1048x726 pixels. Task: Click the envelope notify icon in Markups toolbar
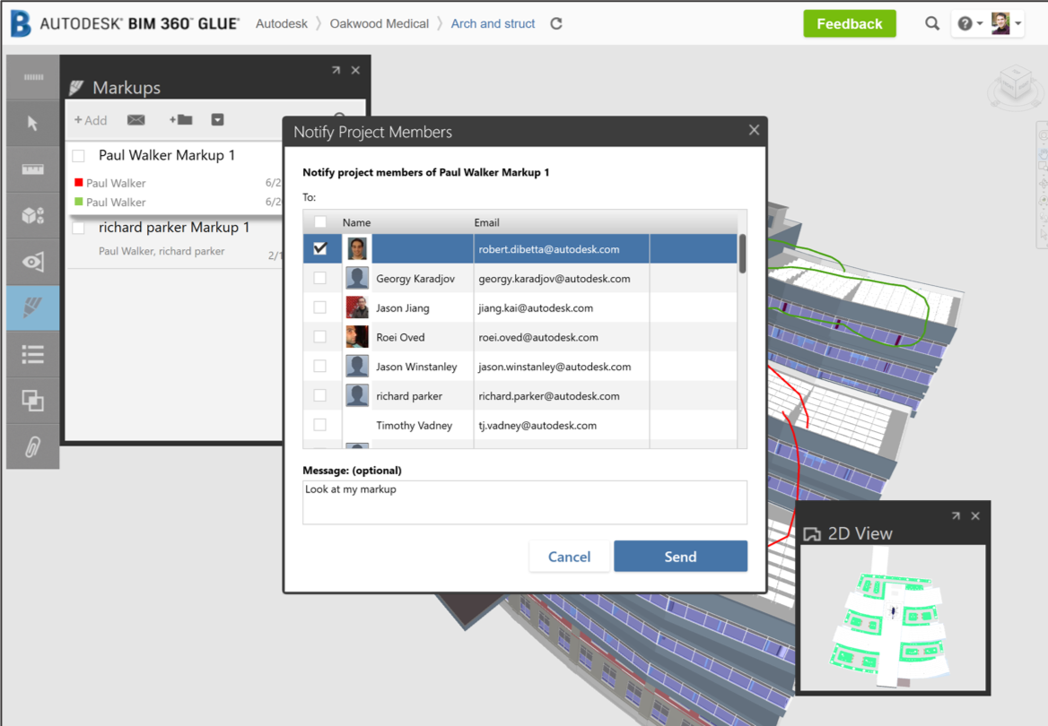click(136, 119)
